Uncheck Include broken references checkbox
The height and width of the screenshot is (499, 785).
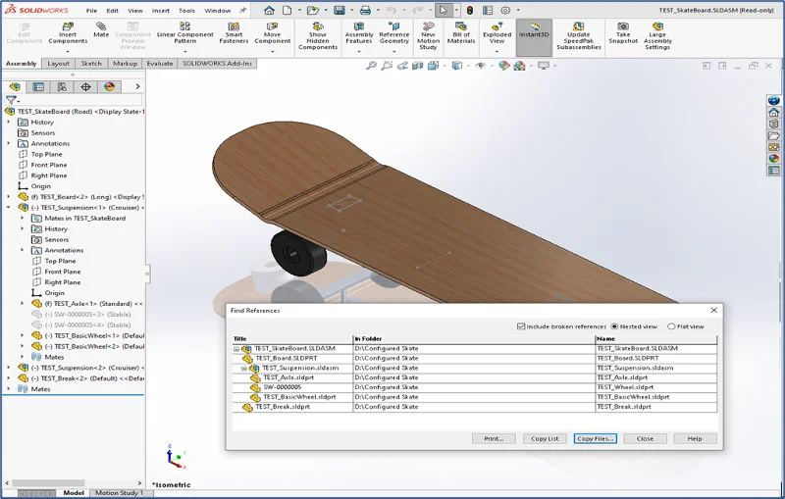(521, 326)
